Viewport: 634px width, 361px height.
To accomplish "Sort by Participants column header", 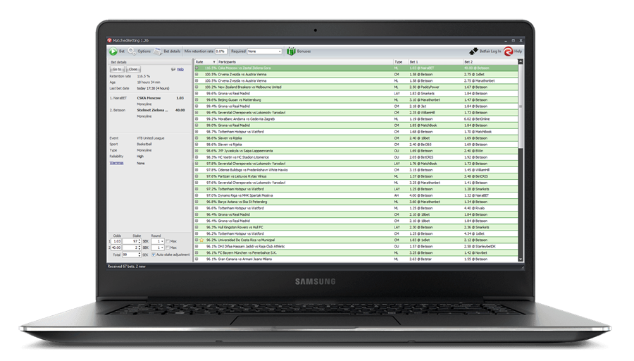I will pyautogui.click(x=305, y=62).
